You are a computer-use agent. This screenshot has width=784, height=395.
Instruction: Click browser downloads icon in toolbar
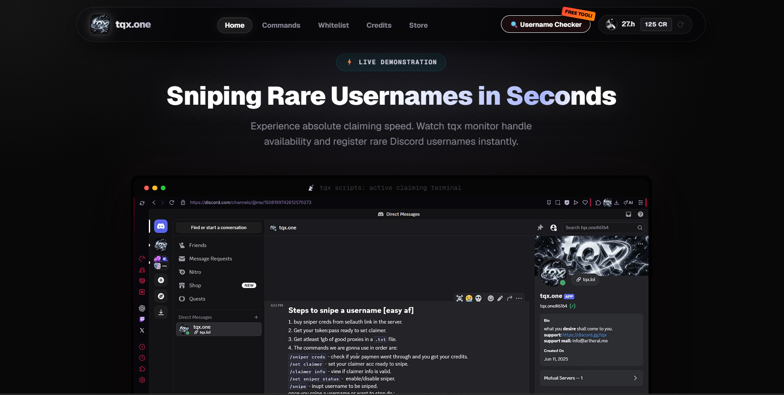(616, 203)
